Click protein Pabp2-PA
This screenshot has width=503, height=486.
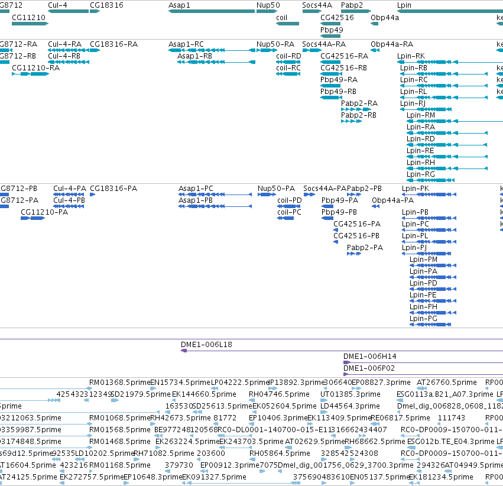click(354, 254)
